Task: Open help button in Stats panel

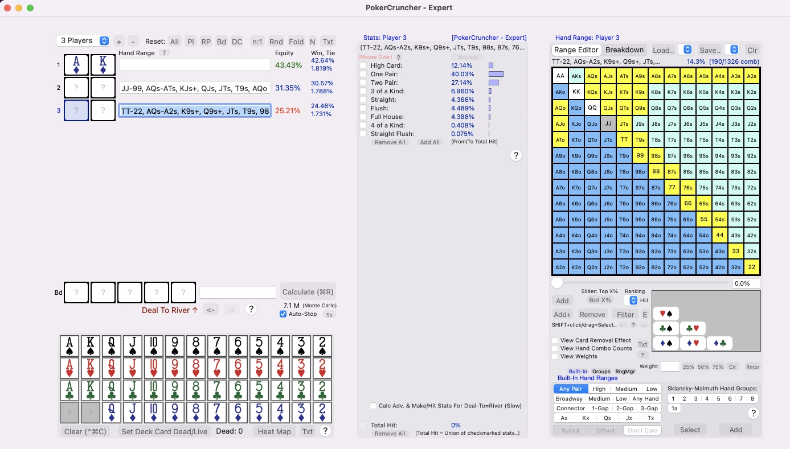Action: [x=515, y=155]
